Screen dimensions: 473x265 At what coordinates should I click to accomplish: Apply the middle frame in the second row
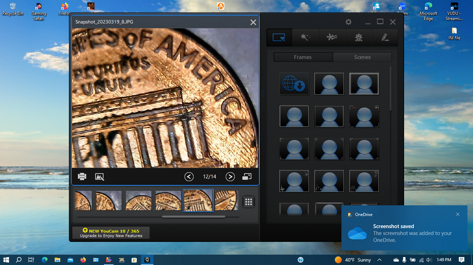[x=329, y=116]
